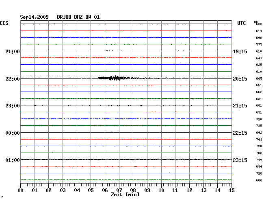
Task: Click the 22:00 local time label
Action: click(x=13, y=79)
